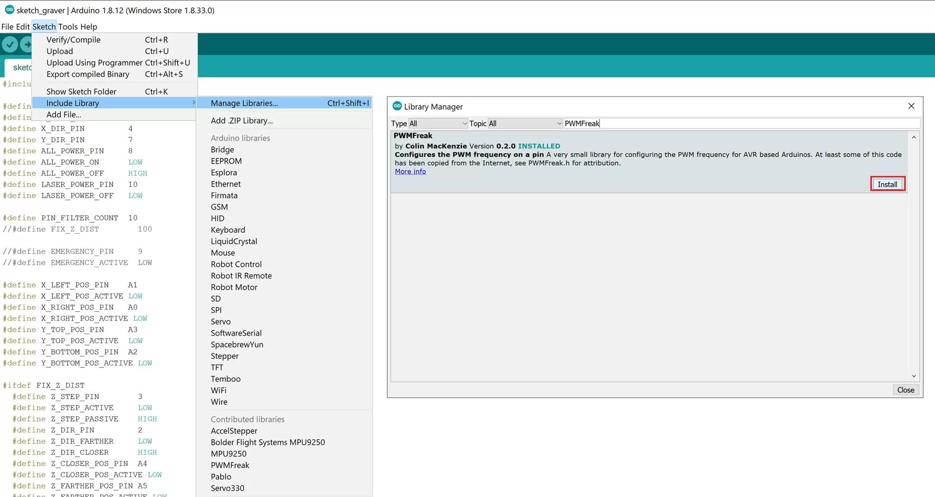The height and width of the screenshot is (497, 935).
Task: Include the Esplora library
Action: pos(284,172)
